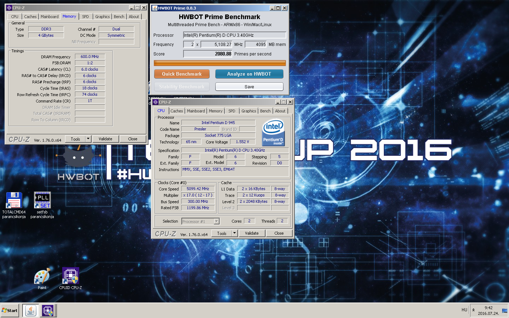Click Rated FSB value 1199.86 MHz

(198, 208)
